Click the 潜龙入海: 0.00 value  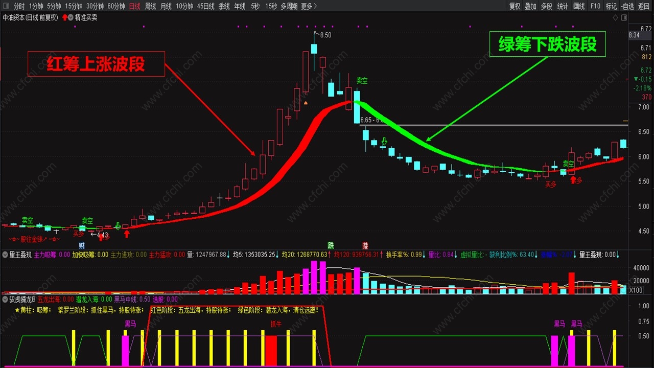click(x=94, y=300)
